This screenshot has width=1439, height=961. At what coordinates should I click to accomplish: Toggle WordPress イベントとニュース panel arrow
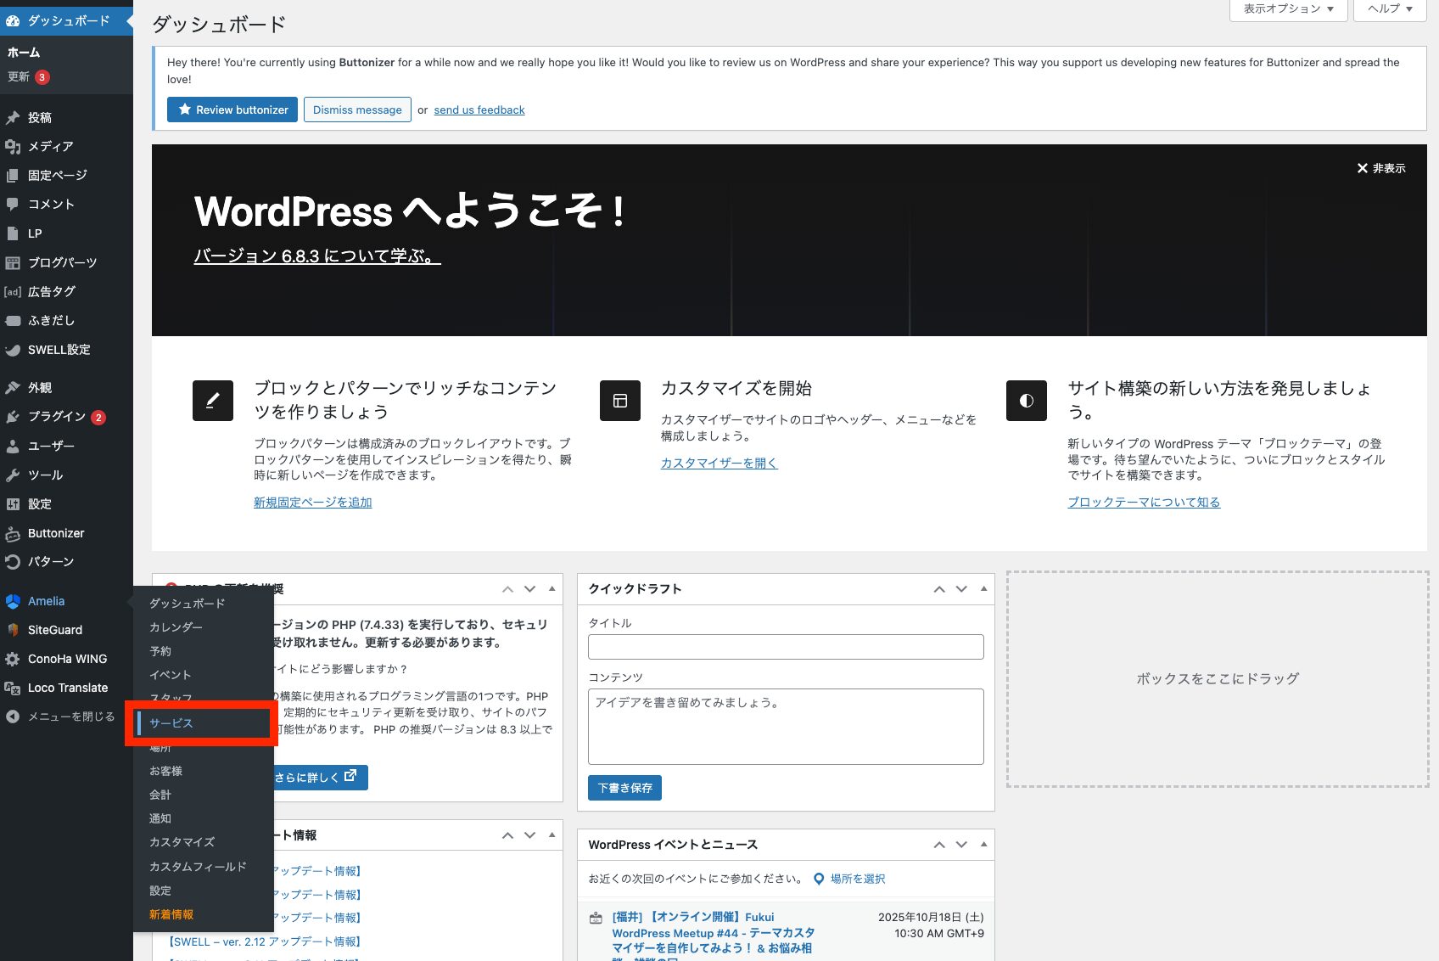tap(983, 844)
